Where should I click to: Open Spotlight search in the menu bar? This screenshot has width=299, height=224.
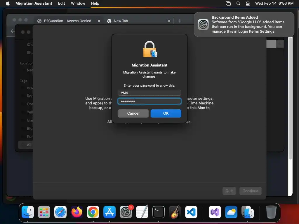(x=238, y=3)
